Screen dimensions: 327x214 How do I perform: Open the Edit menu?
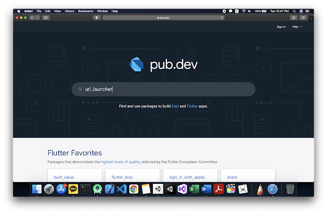(48, 11)
